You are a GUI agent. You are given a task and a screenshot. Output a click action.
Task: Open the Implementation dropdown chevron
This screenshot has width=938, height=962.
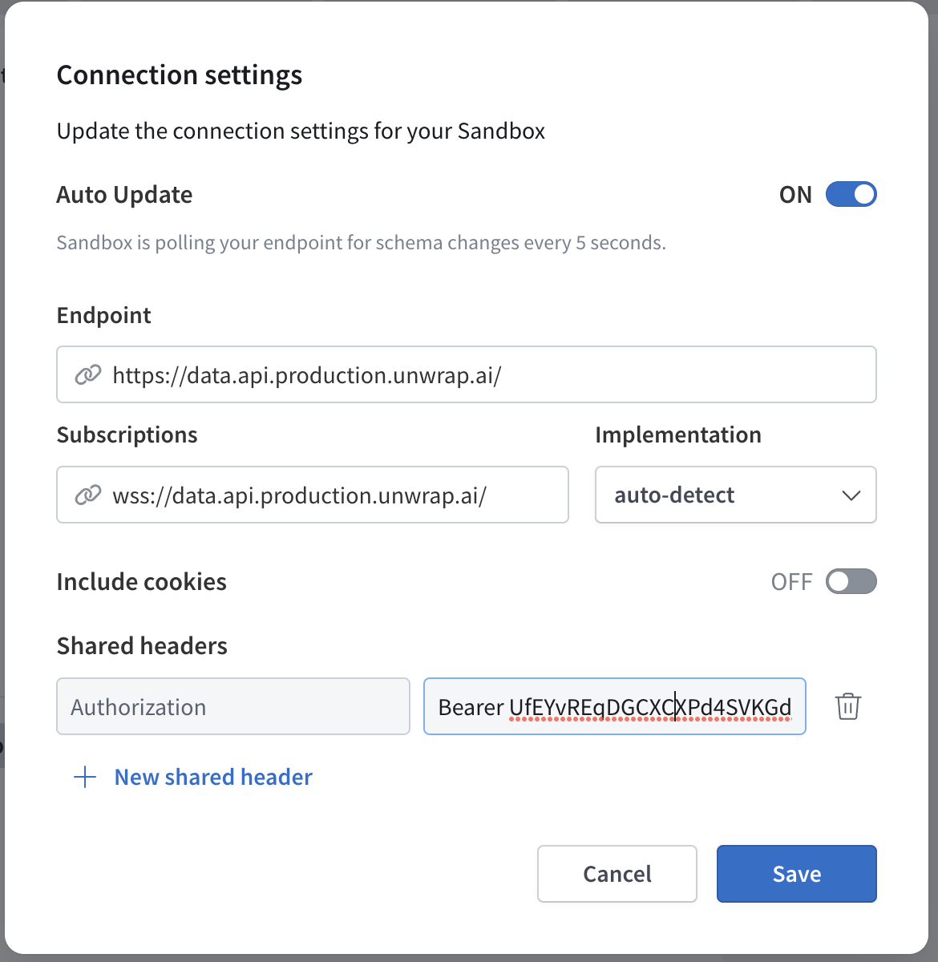[852, 495]
